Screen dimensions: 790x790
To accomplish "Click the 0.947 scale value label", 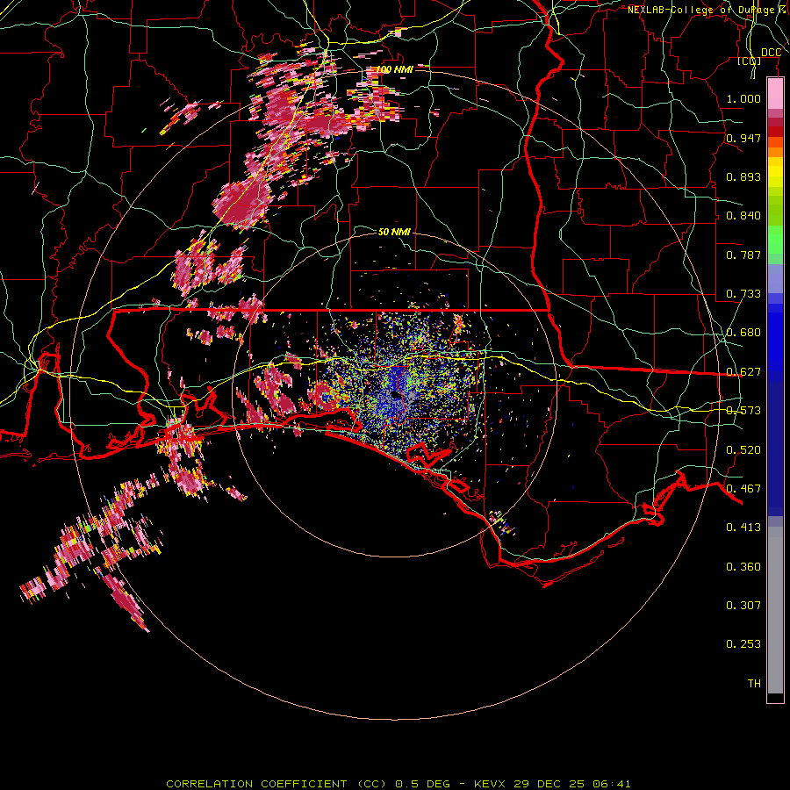I will tap(743, 138).
